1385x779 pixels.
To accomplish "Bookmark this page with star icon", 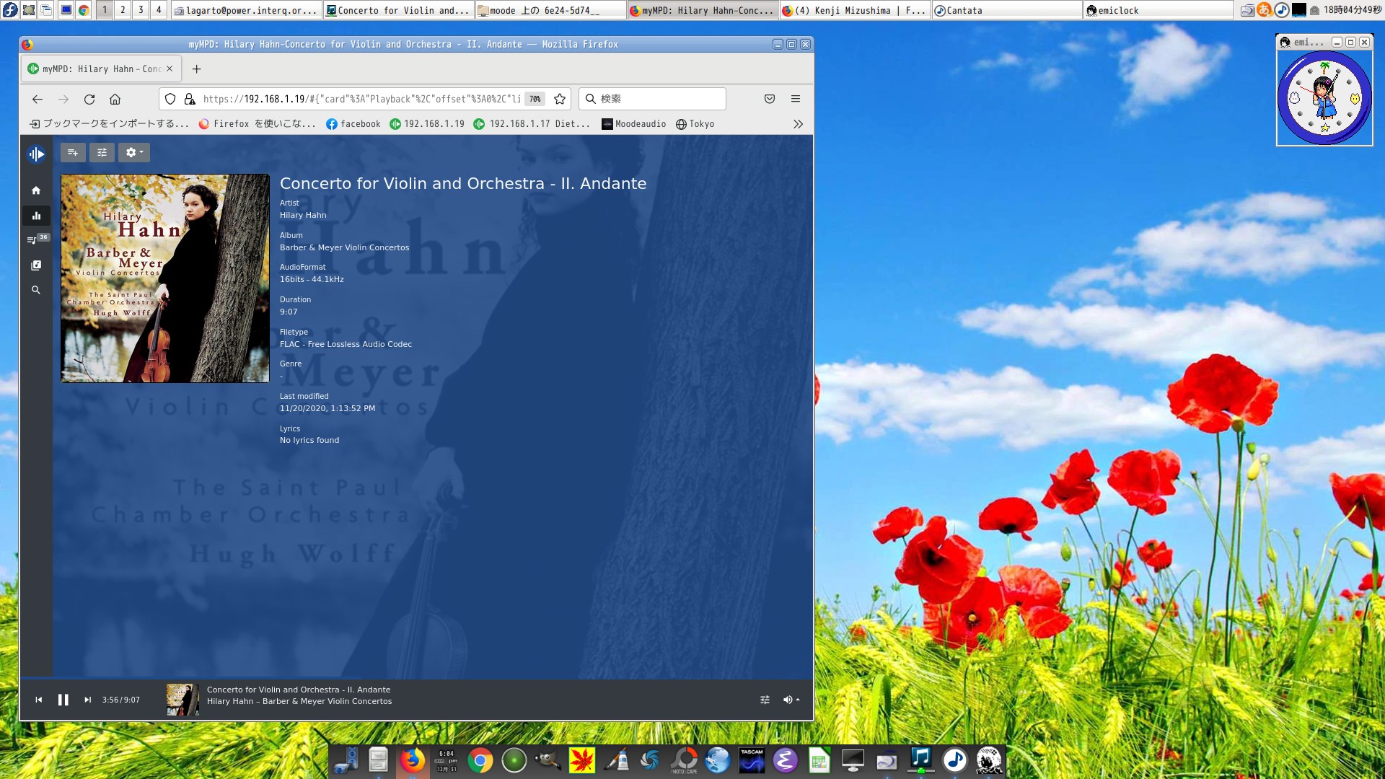I will click(x=560, y=99).
